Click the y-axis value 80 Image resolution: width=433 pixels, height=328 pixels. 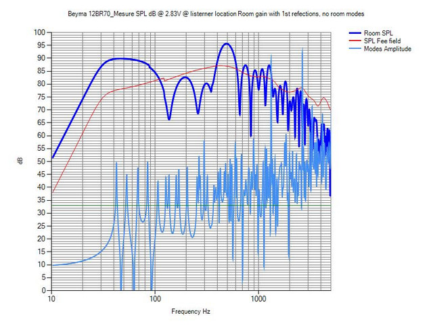[x=41, y=84]
